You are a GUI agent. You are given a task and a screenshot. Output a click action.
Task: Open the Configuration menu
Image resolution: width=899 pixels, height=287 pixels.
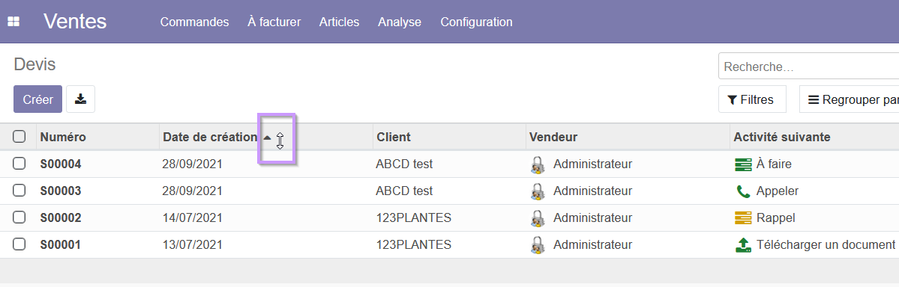[476, 22]
